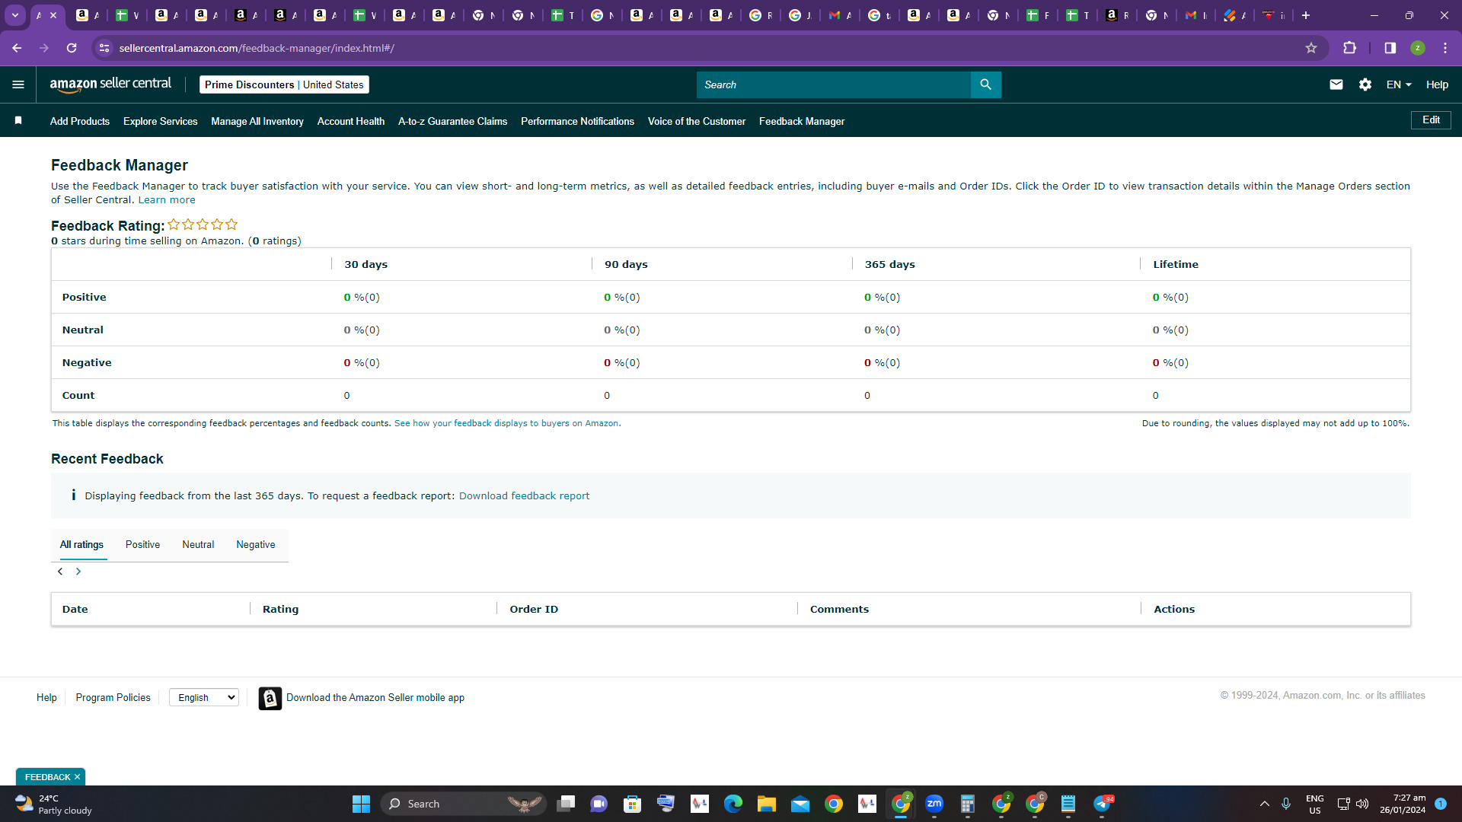1462x822 pixels.
Task: Click the Amazon Seller Central logo
Action: [x=110, y=84]
